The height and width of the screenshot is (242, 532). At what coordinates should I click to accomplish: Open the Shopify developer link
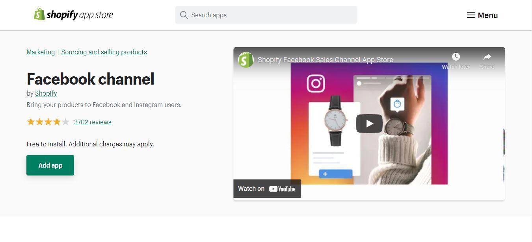pyautogui.click(x=46, y=93)
